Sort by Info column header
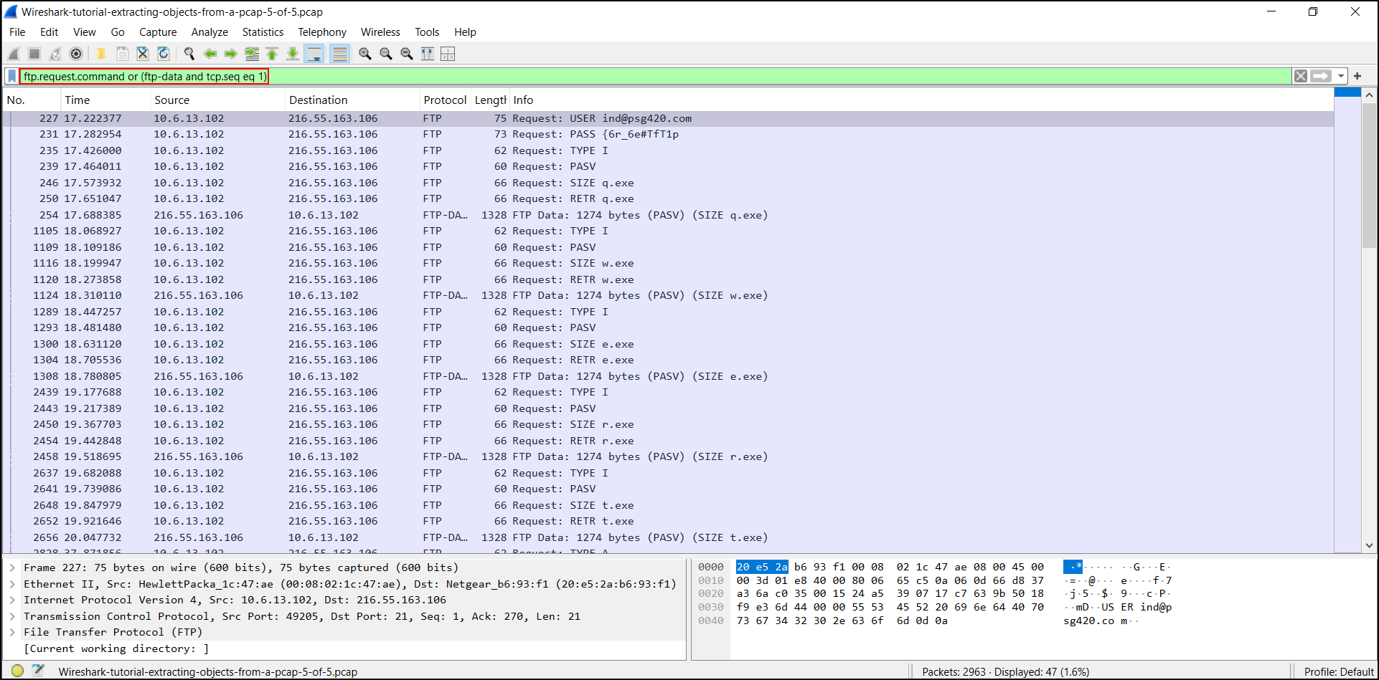The height and width of the screenshot is (680, 1379). 921,100
